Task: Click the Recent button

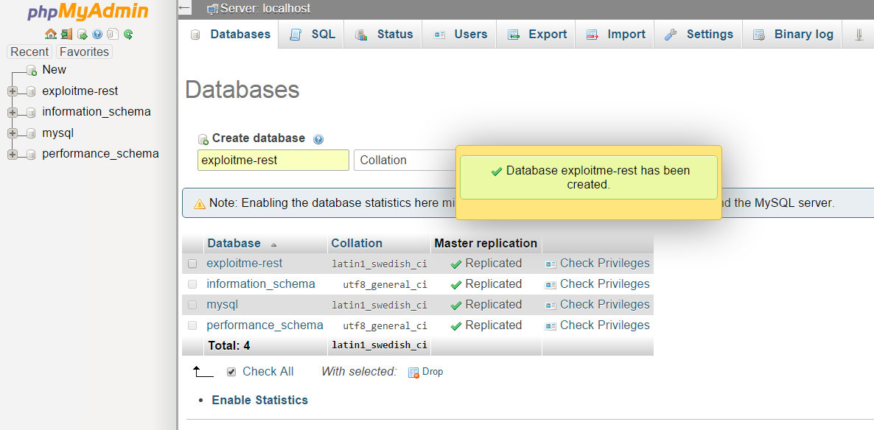Action: (29, 52)
